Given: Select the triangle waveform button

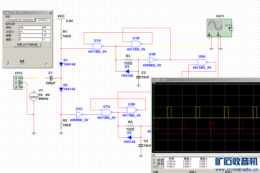Looking at the screenshot, I should [28, 20].
